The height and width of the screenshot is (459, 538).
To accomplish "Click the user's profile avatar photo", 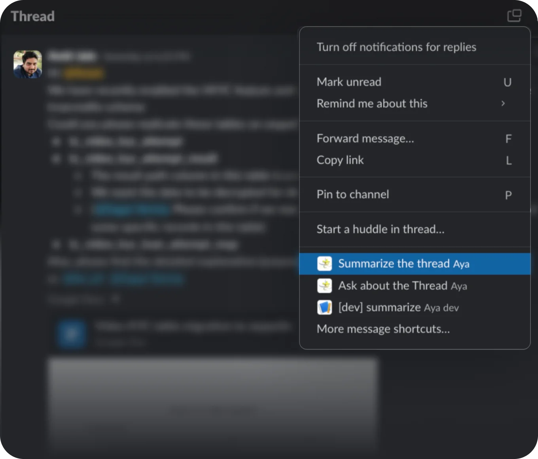I will pos(28,64).
